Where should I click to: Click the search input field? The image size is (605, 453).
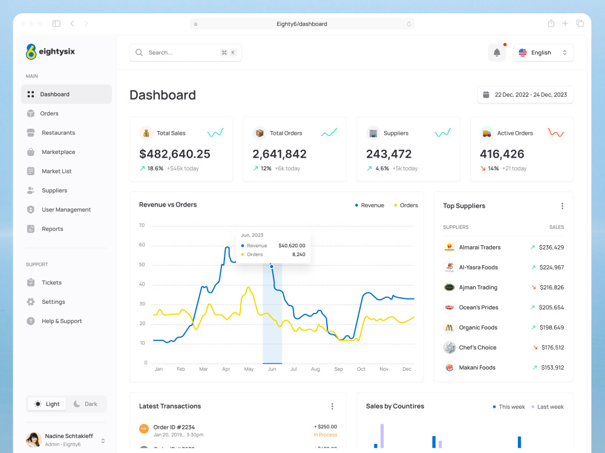click(181, 53)
